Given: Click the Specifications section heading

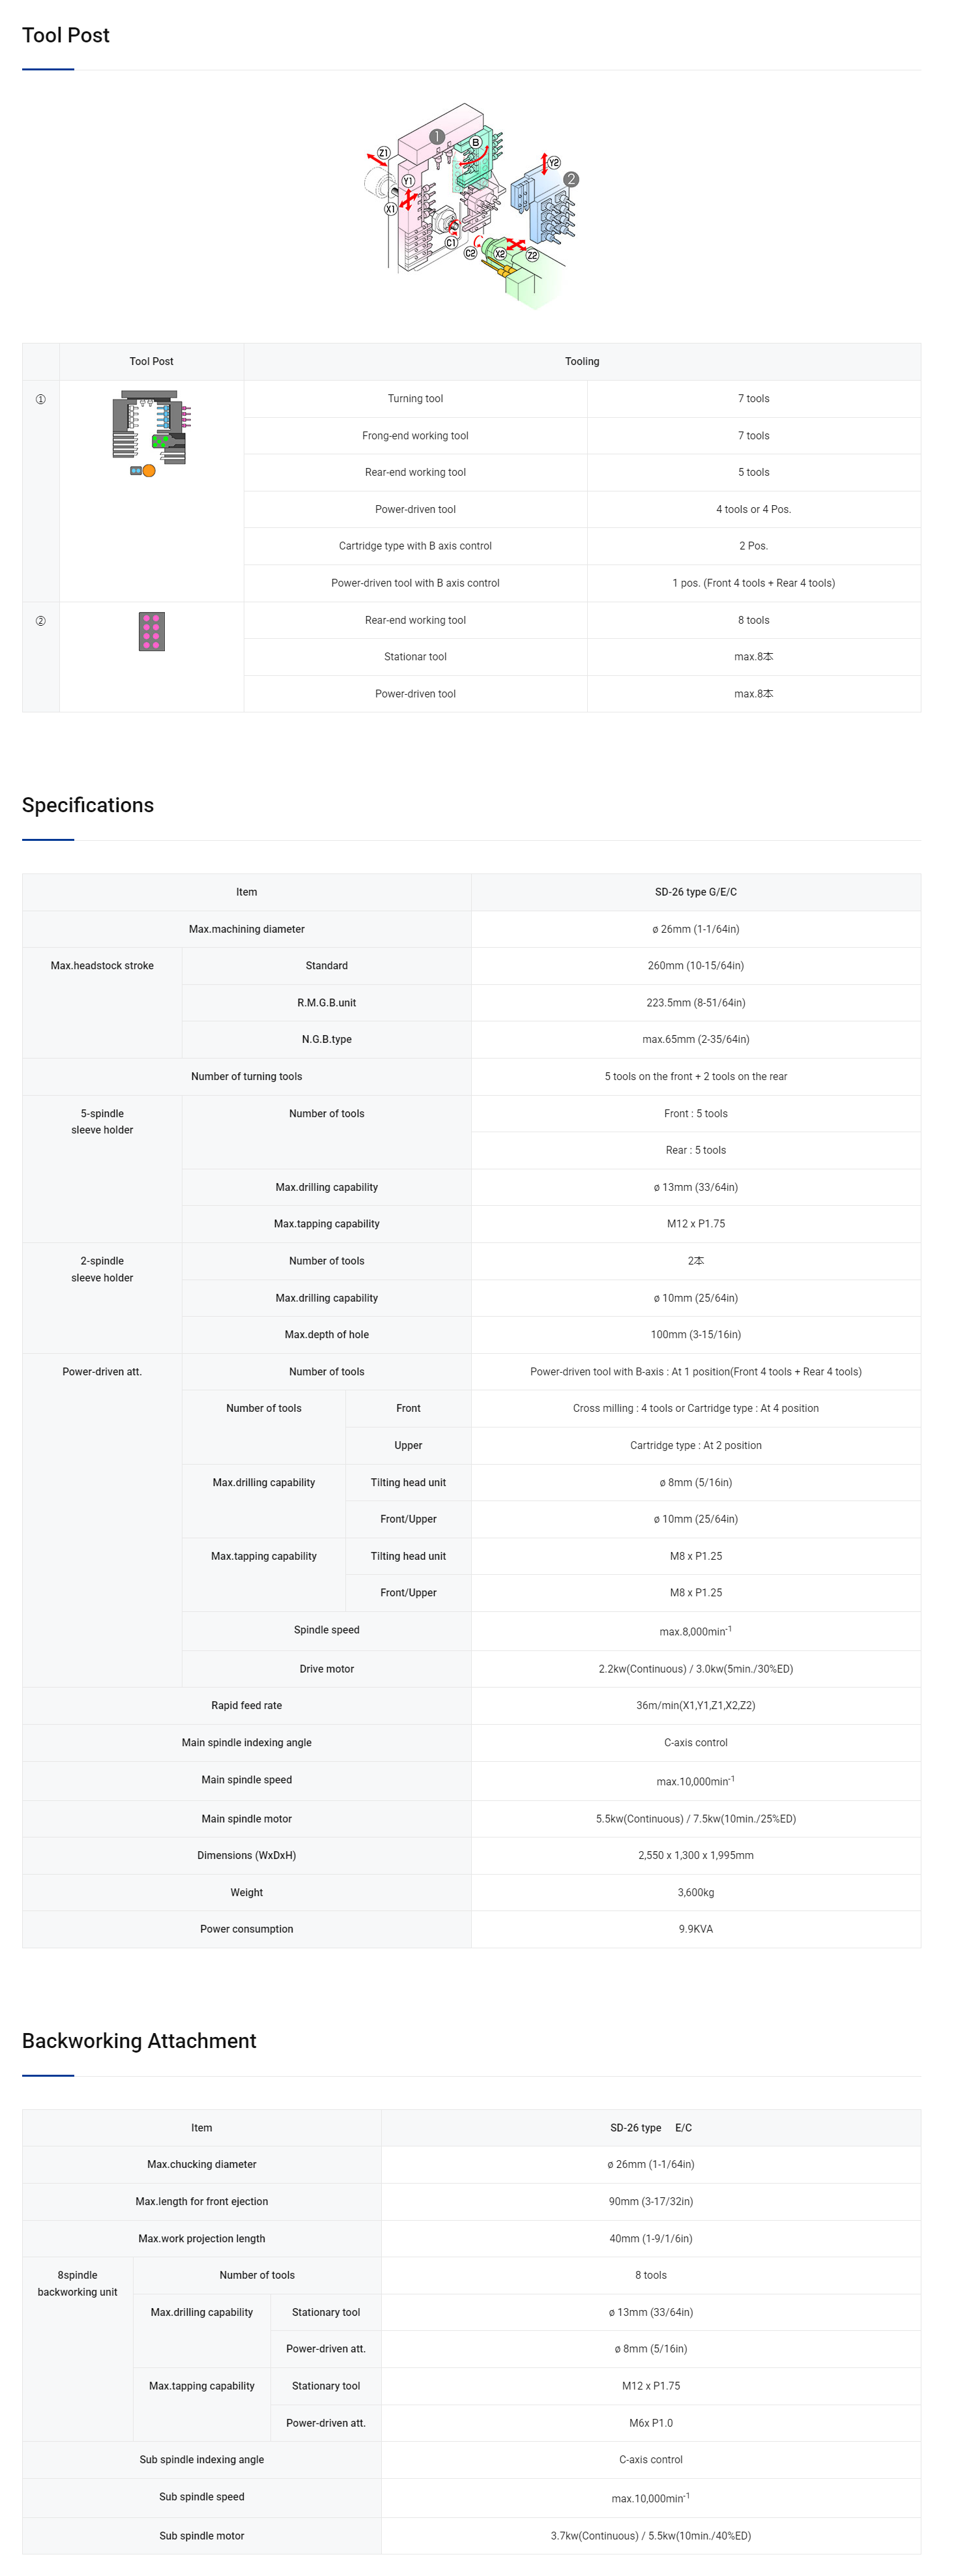Looking at the screenshot, I should (88, 805).
